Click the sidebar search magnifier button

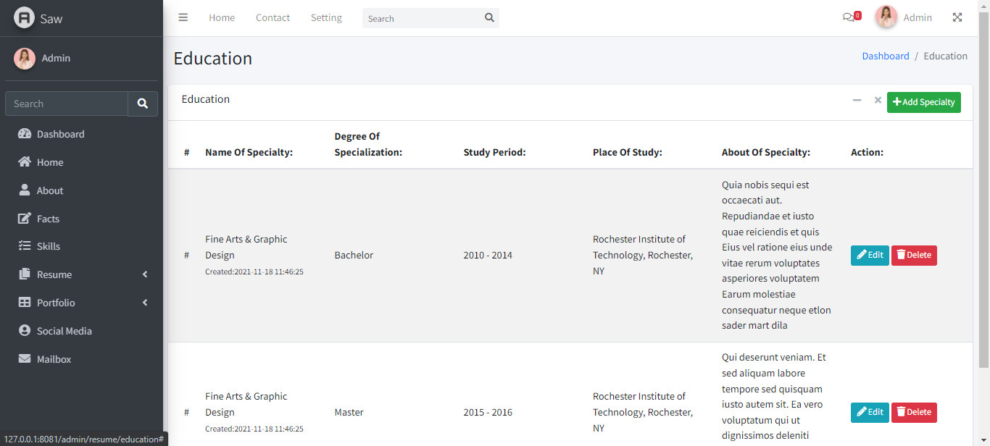tap(143, 104)
